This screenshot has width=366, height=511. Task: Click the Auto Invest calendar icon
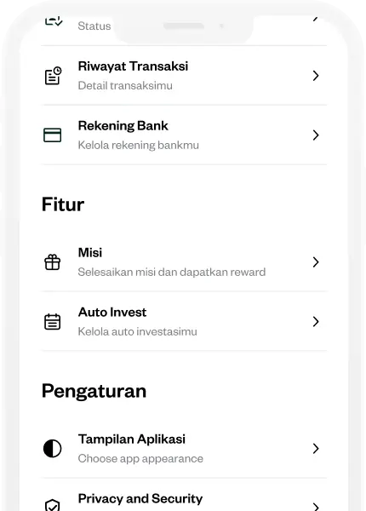(53, 322)
